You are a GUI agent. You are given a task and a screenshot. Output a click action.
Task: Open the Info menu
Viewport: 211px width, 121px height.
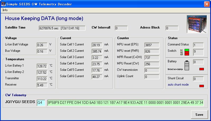tap(5, 10)
